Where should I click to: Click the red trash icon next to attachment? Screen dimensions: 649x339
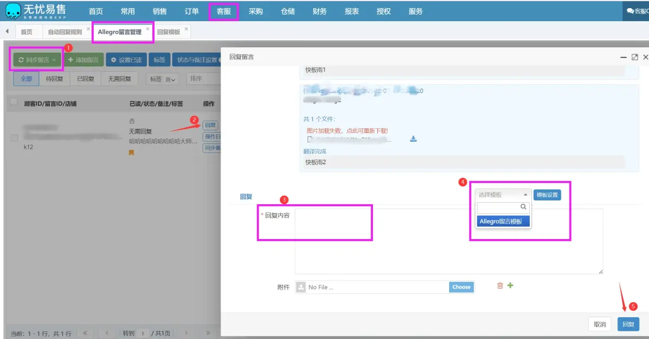500,286
